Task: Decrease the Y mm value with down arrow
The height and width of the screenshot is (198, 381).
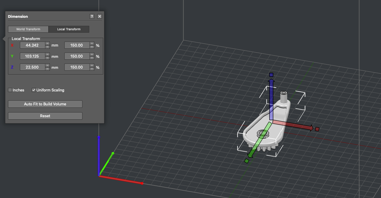Action: click(47, 58)
